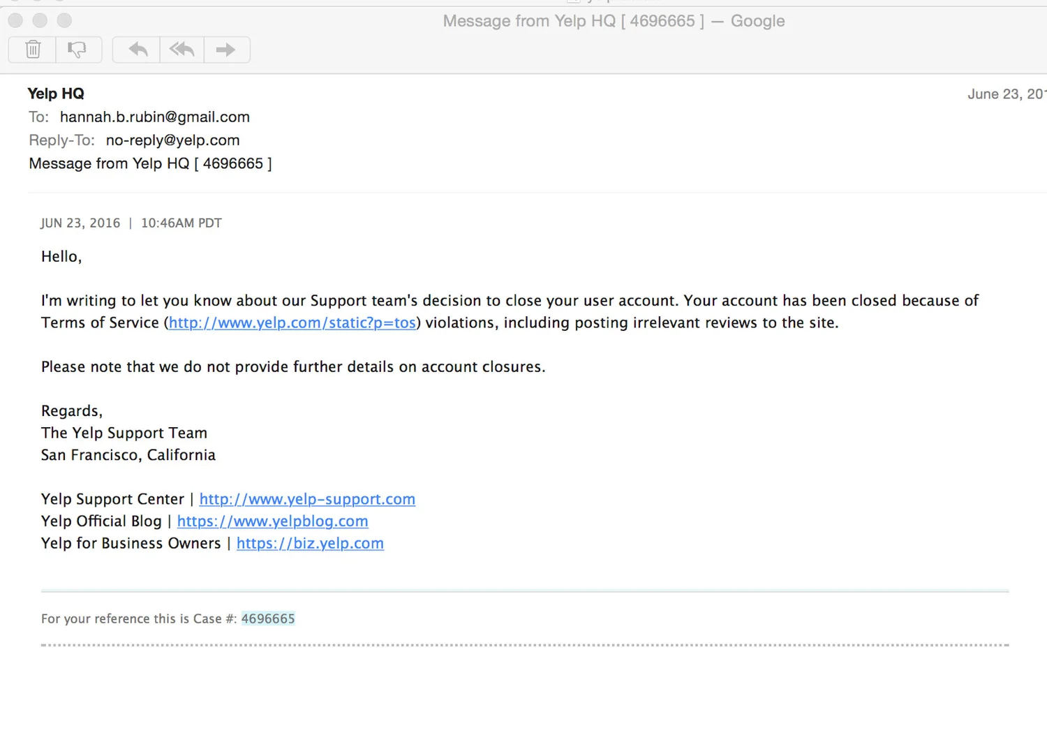The width and height of the screenshot is (1047, 735).
Task: Click recipient hannah.b.rubin@gmail.com
Action: point(155,117)
